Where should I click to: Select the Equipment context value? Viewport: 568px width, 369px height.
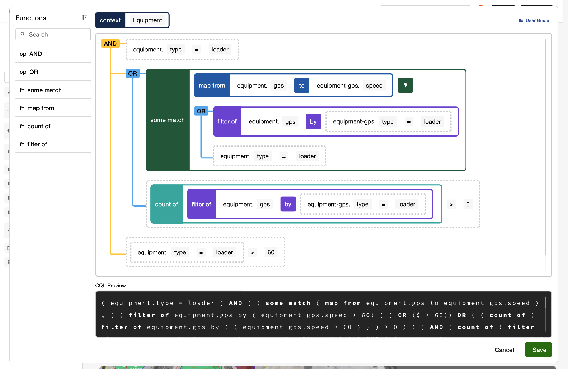(147, 20)
